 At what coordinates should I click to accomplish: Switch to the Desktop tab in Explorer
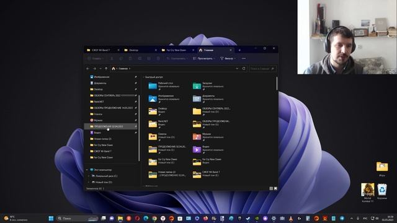(133, 50)
